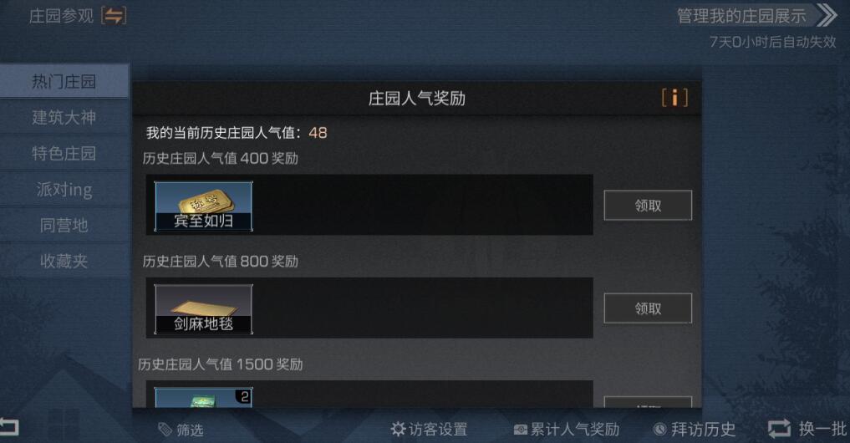Click the swap icon beside 庄园参观
The height and width of the screenshot is (443, 850).
(114, 16)
